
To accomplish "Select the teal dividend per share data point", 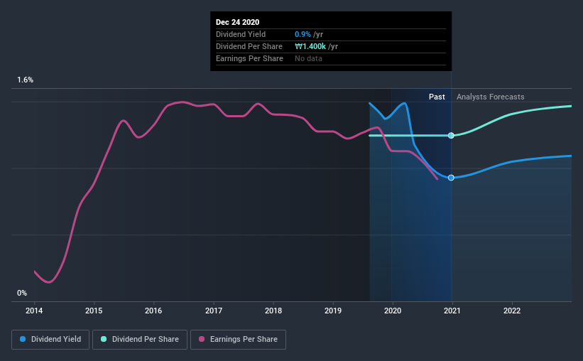I will coord(451,136).
